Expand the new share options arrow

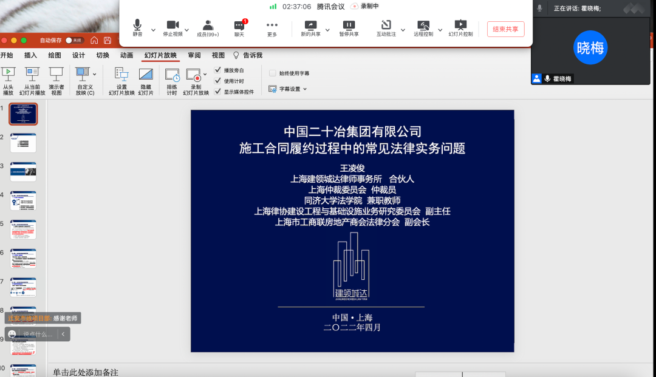coord(327,30)
